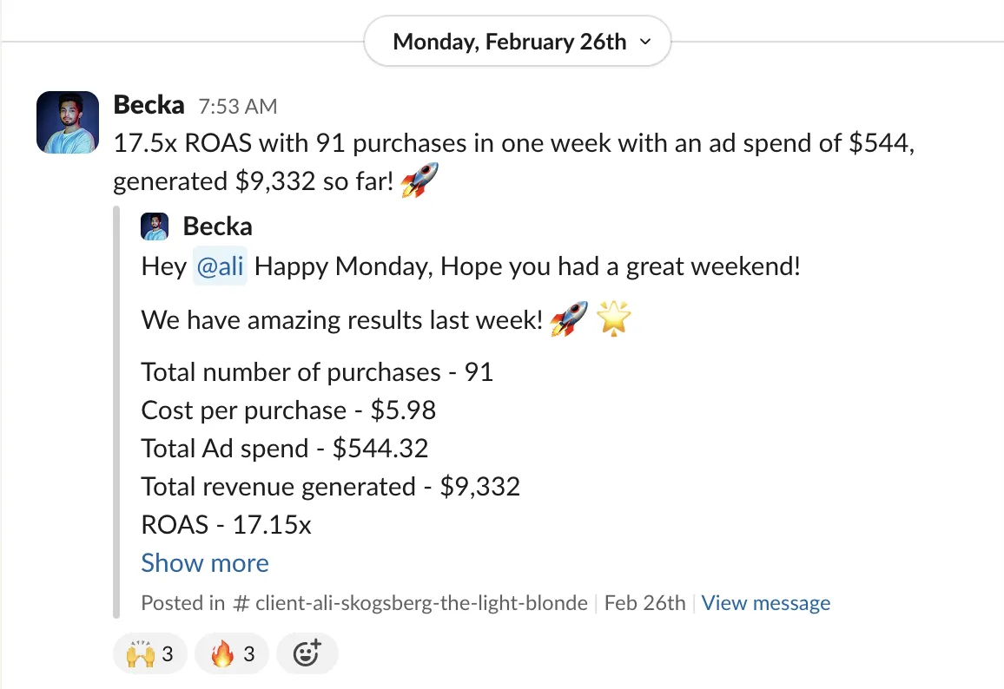Image resolution: width=1004 pixels, height=689 pixels.
Task: Click the Feb 26th date in the quote footer
Action: [x=644, y=603]
